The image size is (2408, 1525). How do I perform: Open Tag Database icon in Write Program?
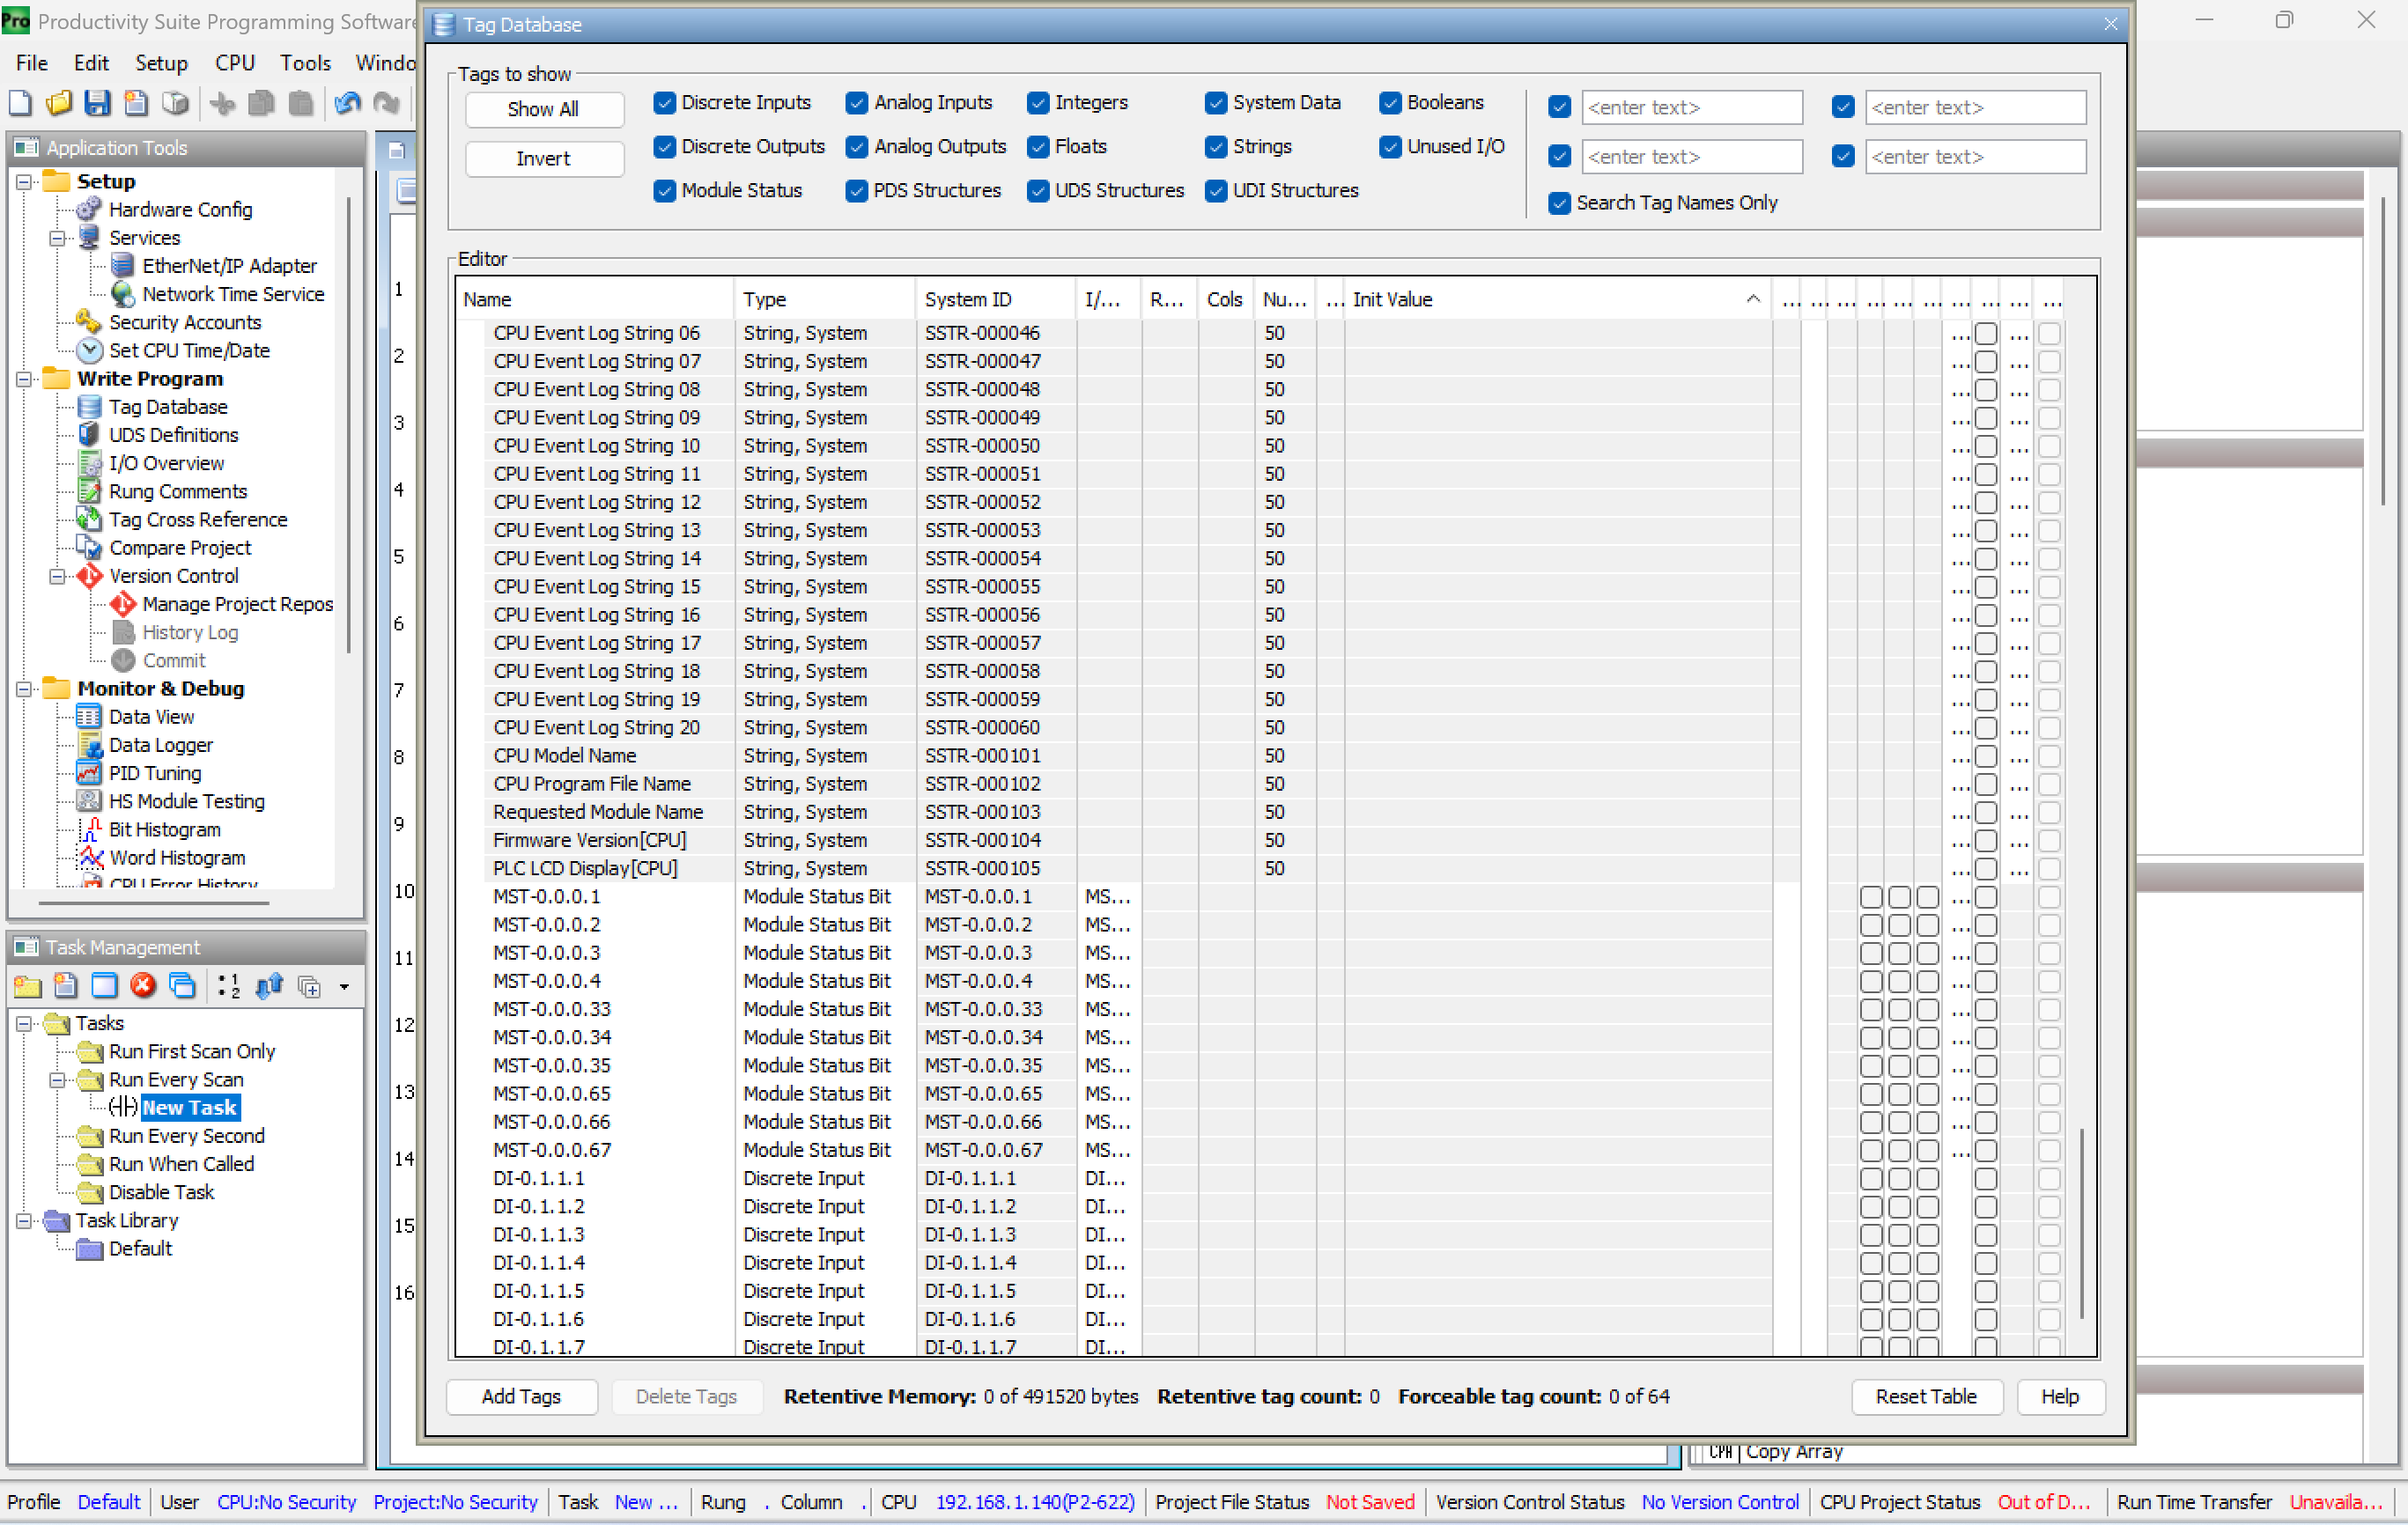pos(89,406)
